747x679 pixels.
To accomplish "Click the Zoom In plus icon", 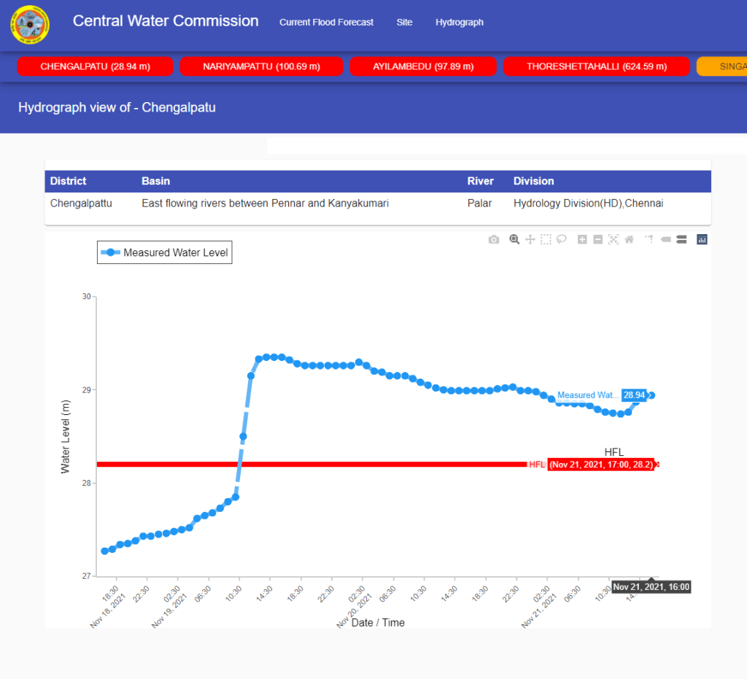I will (582, 239).
